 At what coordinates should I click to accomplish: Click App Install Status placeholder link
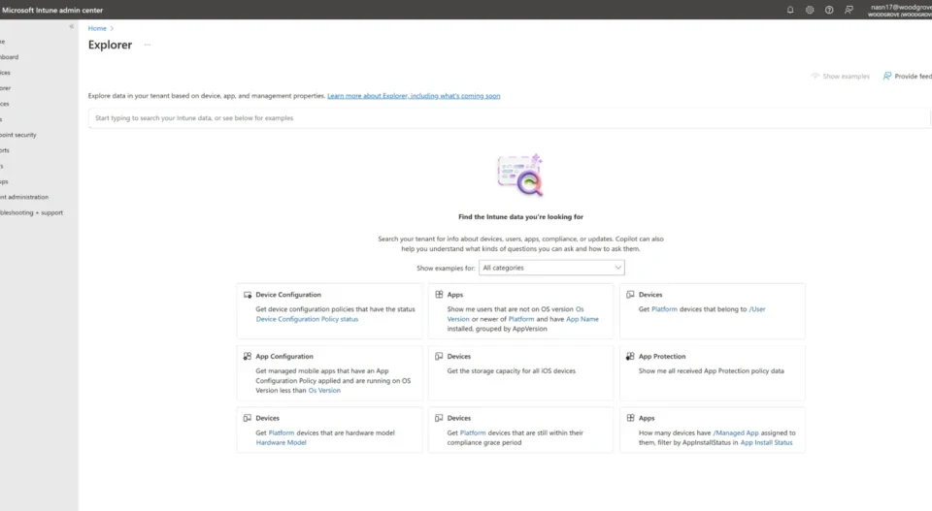[x=766, y=442]
